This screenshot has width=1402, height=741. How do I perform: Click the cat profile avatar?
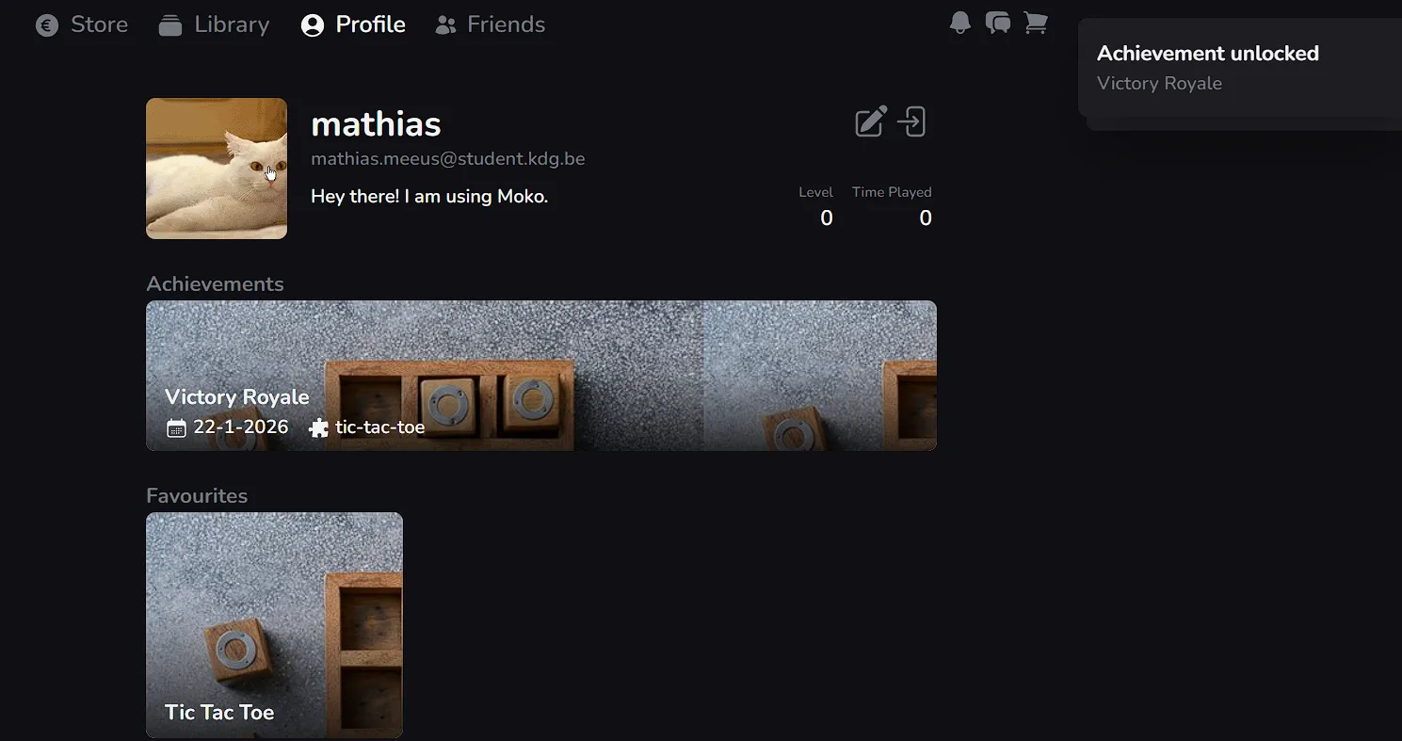pyautogui.click(x=217, y=169)
